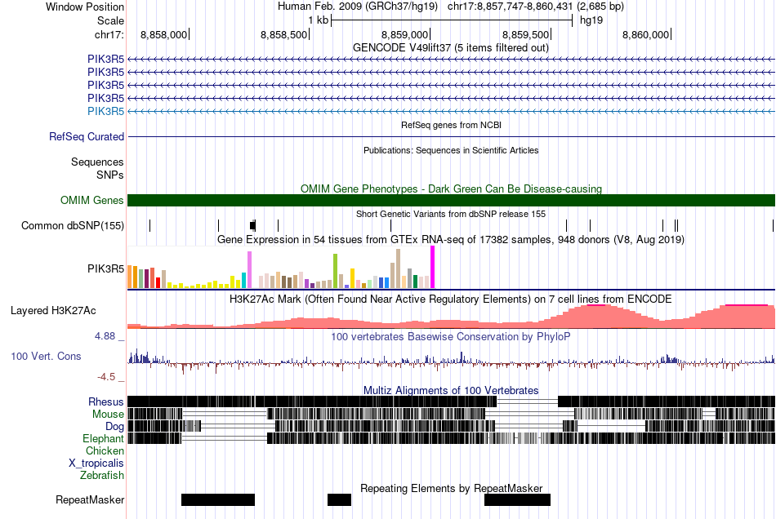The height and width of the screenshot is (519, 776).
Task: Click the rightmost RepeatMasker black block
Action: [x=517, y=499]
